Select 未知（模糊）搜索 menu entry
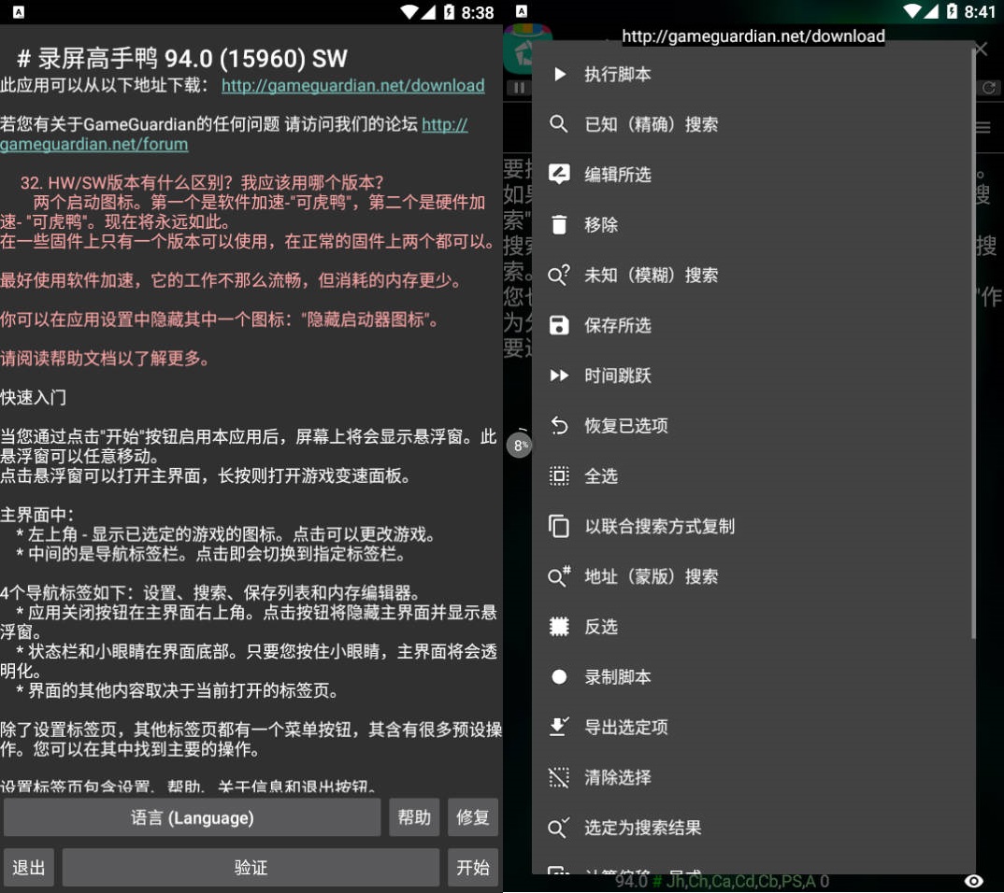Screen dimensions: 1004x893 pyautogui.click(x=753, y=275)
